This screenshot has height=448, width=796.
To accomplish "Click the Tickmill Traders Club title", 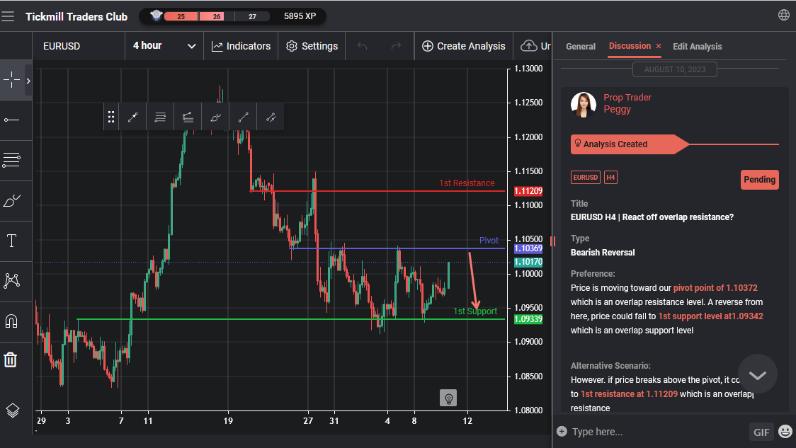I will (x=76, y=17).
